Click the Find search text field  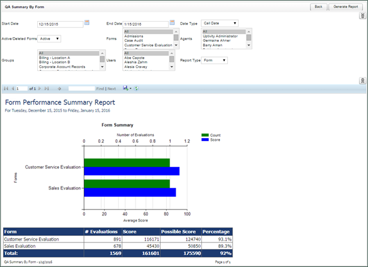pyautogui.click(x=82, y=88)
